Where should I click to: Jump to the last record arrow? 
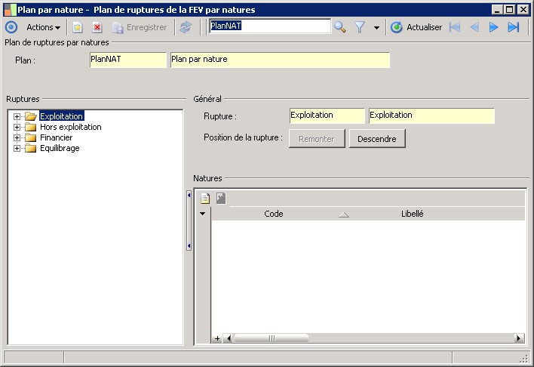coord(514,27)
